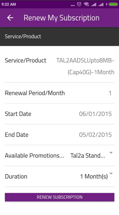Tap the first SIM signal bars icon
The height and width of the screenshot is (215, 119).
click(x=94, y=5)
